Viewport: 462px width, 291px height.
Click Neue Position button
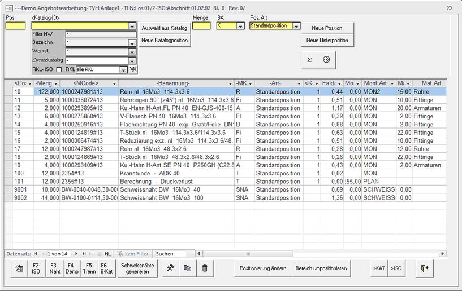tap(327, 28)
